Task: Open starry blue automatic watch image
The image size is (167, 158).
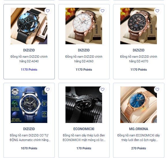Action: pyautogui.click(x=29, y=105)
